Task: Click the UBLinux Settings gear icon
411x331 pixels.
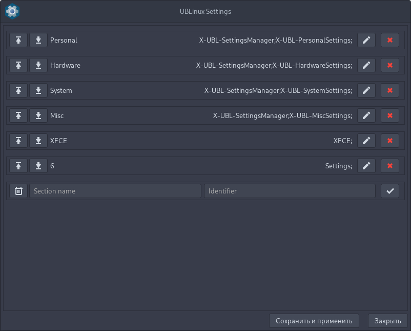Action: 12,11
